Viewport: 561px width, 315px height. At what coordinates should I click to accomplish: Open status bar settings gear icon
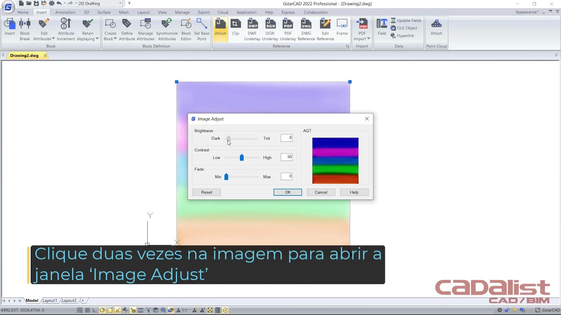(499, 310)
